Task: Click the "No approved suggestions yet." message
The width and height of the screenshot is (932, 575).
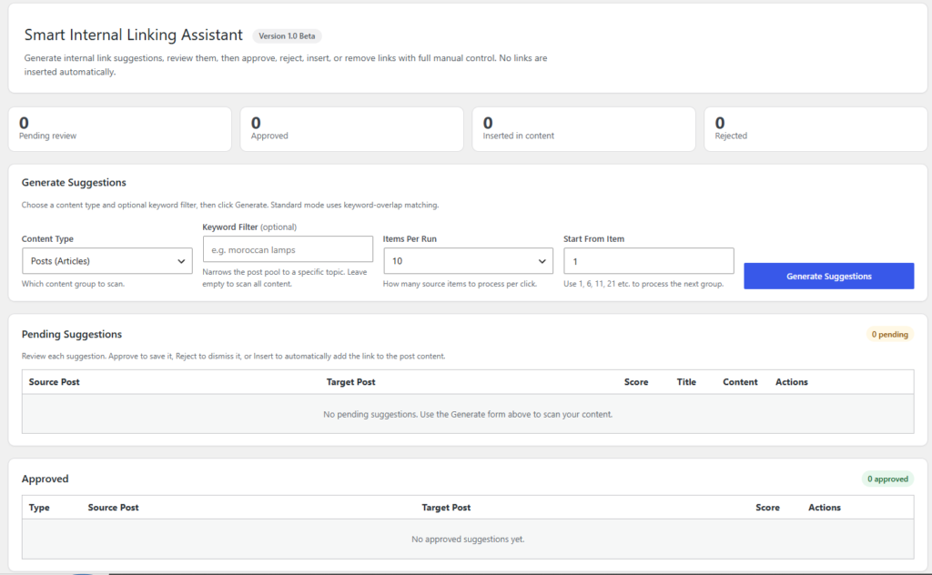Action: [468, 540]
